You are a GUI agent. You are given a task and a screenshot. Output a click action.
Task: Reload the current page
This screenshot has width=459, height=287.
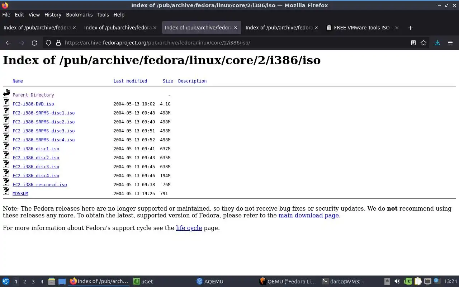(34, 43)
